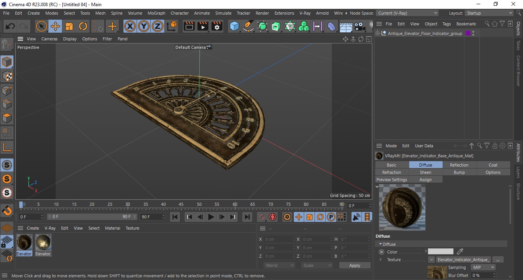Open the V-Ray menu in main menu bar

tap(305, 13)
